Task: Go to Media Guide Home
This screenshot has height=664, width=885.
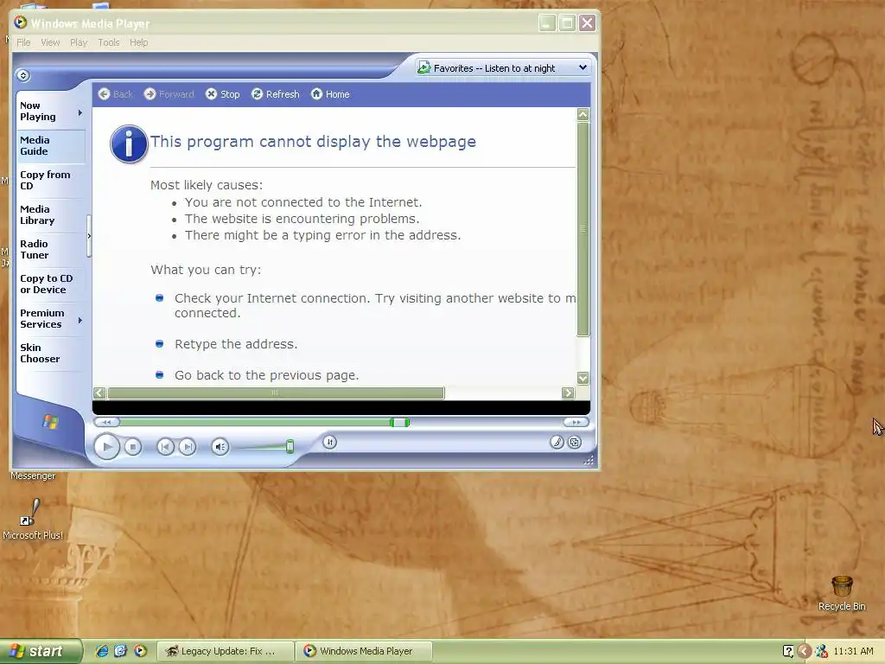Action: tap(330, 94)
